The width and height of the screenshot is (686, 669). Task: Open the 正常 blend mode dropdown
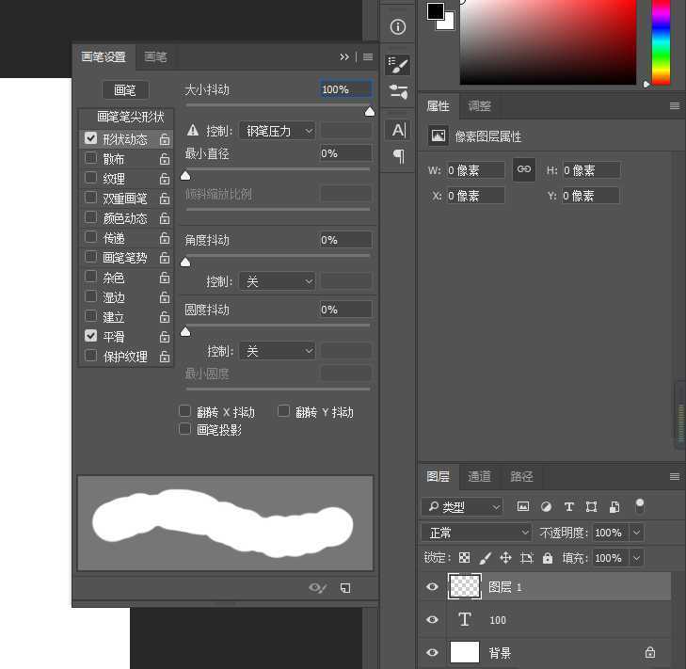(476, 533)
